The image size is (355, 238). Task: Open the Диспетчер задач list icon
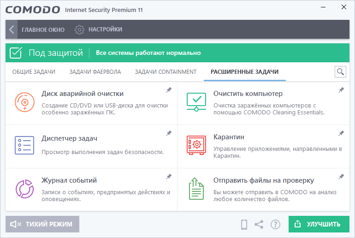pyautogui.click(x=24, y=145)
